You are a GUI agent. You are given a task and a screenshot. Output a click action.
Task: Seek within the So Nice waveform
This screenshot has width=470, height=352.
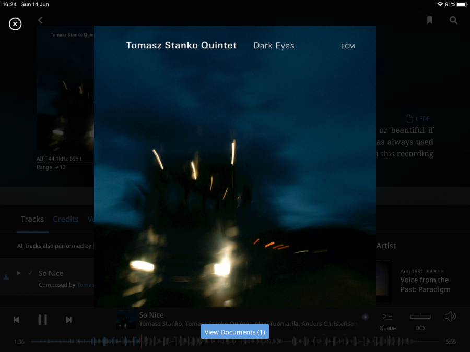click(x=234, y=341)
